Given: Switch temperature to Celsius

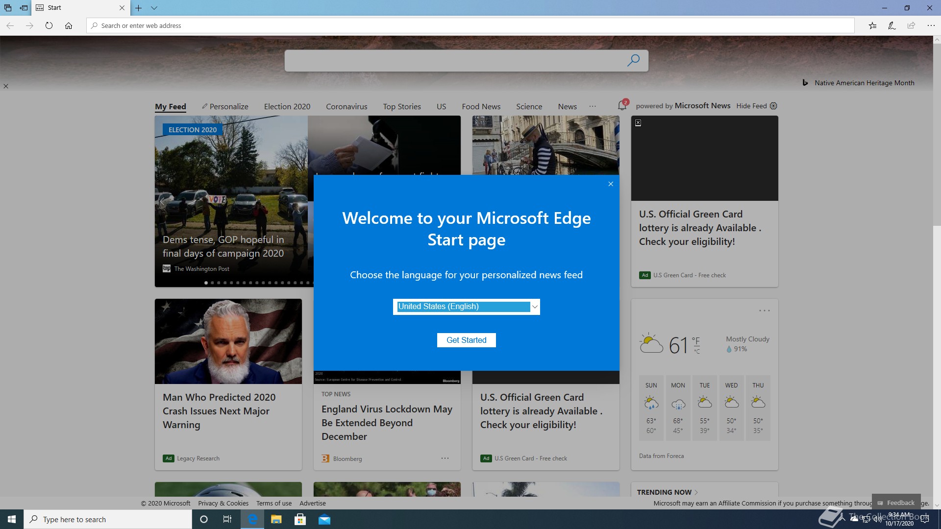Looking at the screenshot, I should click(697, 351).
